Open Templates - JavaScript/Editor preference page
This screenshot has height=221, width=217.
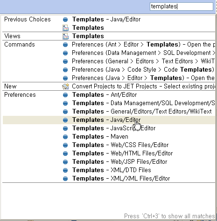114,128
